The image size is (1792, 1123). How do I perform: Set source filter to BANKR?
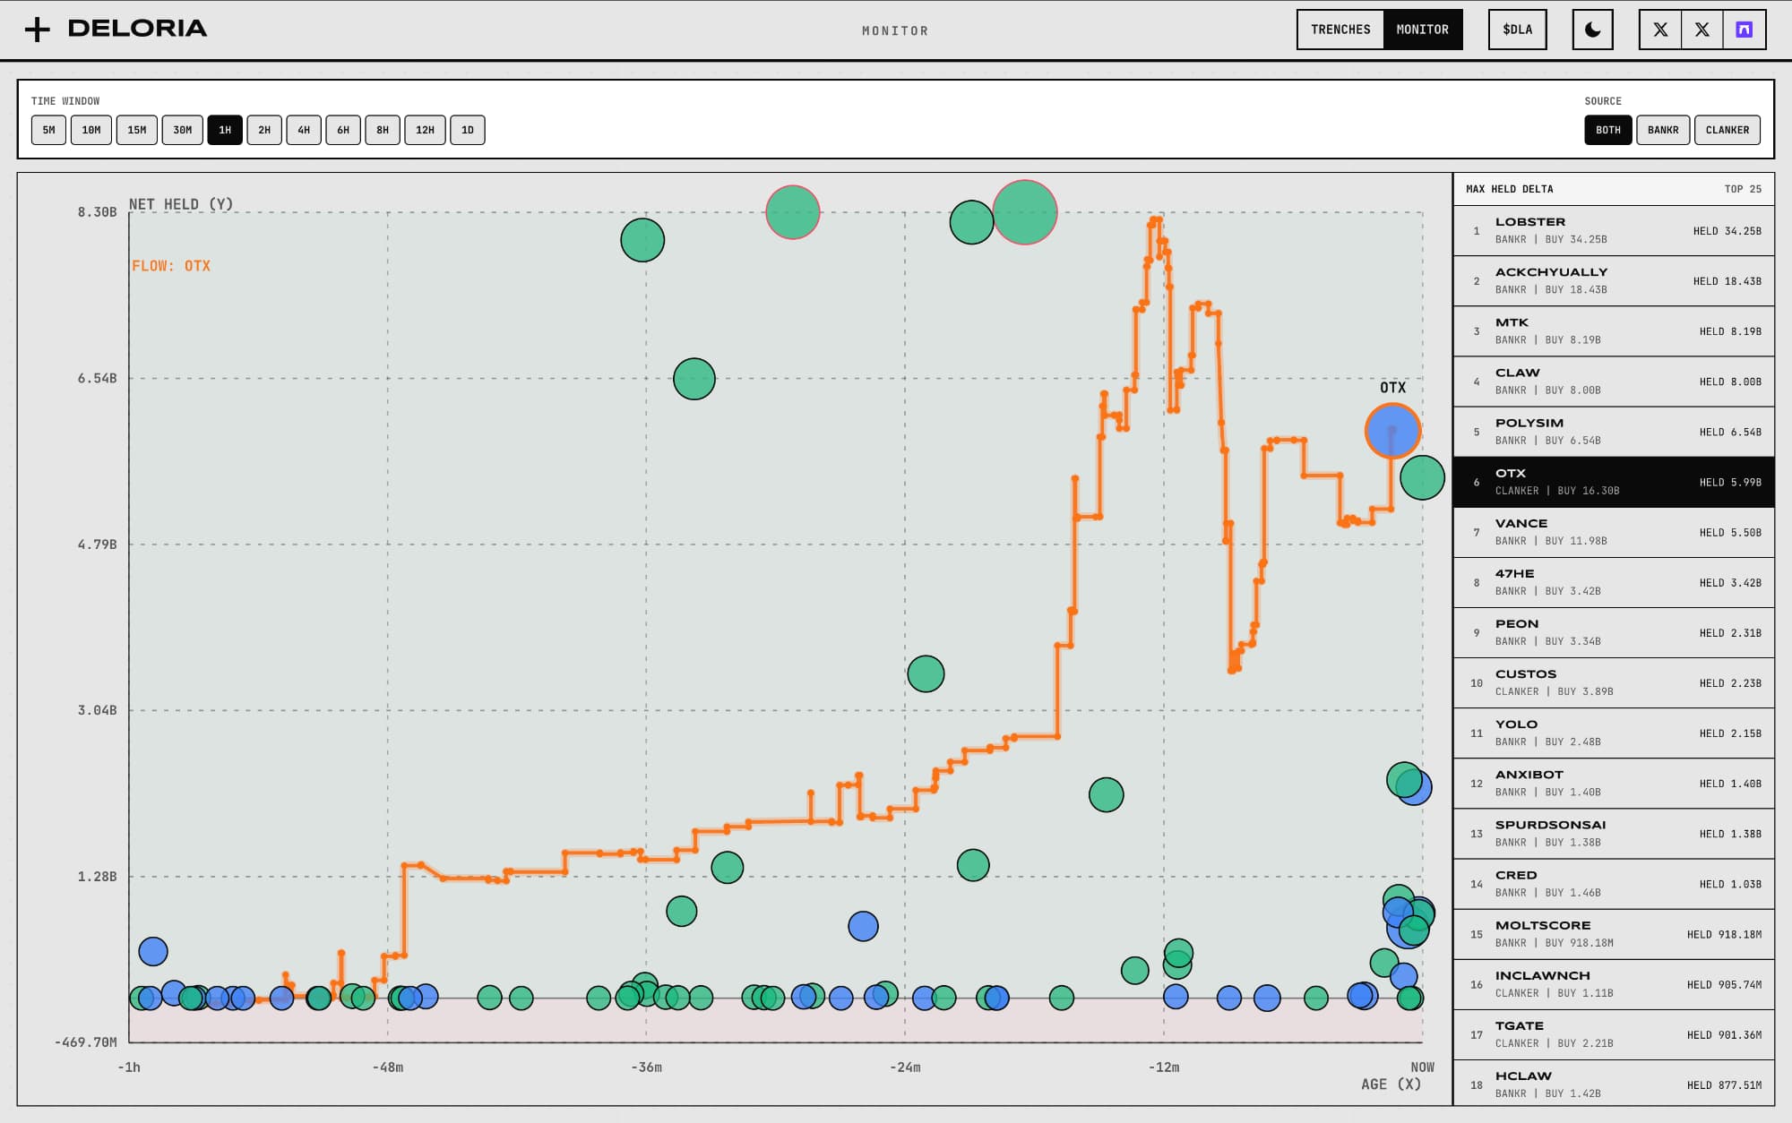(x=1662, y=130)
